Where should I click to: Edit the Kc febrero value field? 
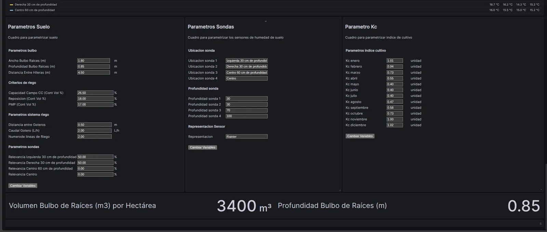[x=395, y=66]
